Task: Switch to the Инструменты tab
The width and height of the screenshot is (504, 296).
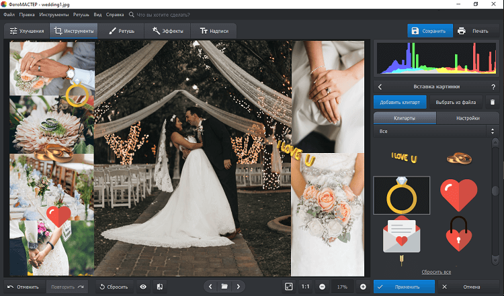Action: pos(74,31)
